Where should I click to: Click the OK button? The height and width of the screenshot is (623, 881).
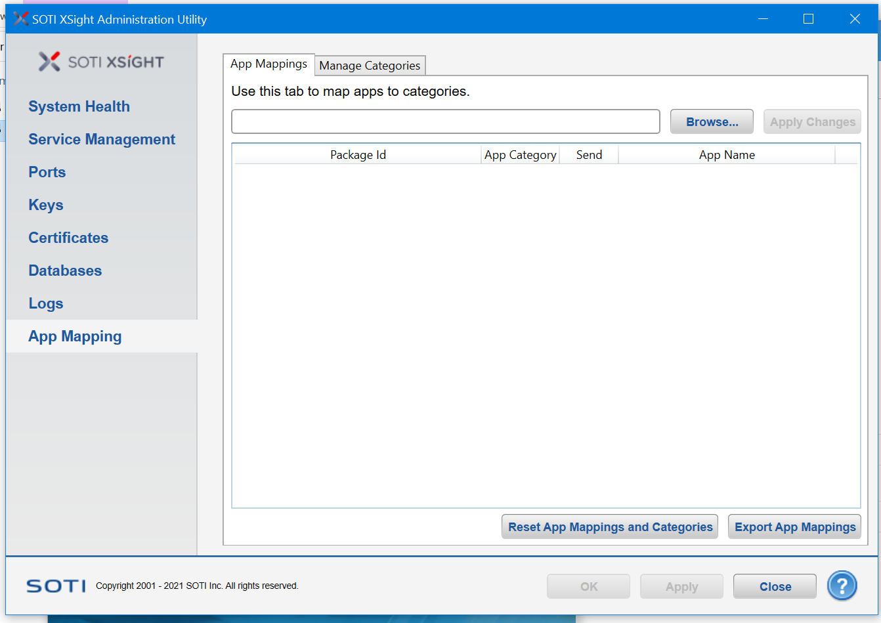coord(588,586)
